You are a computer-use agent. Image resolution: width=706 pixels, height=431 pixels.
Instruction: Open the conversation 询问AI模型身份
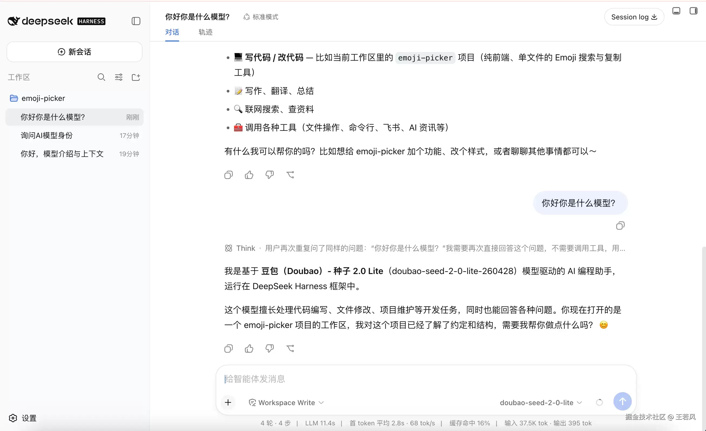tap(74, 135)
